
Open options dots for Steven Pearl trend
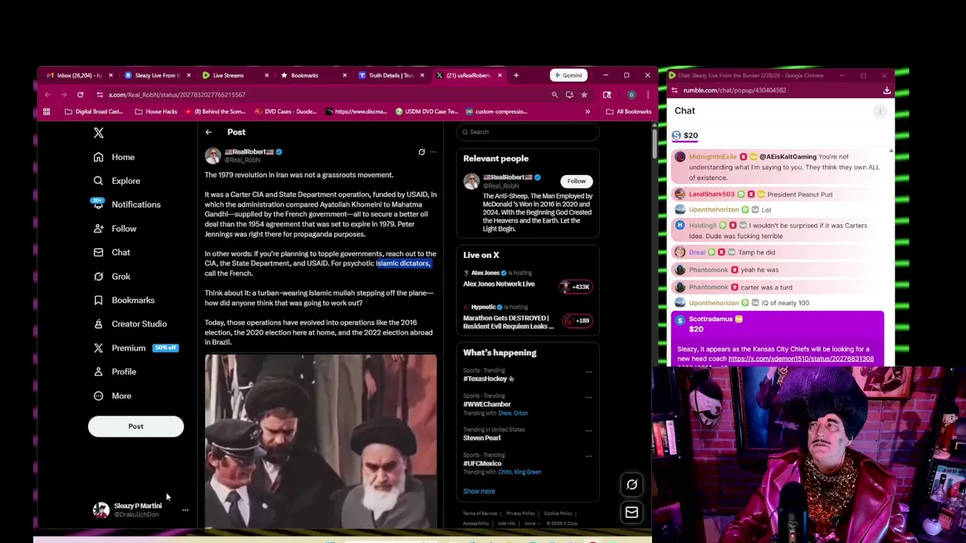tap(589, 431)
